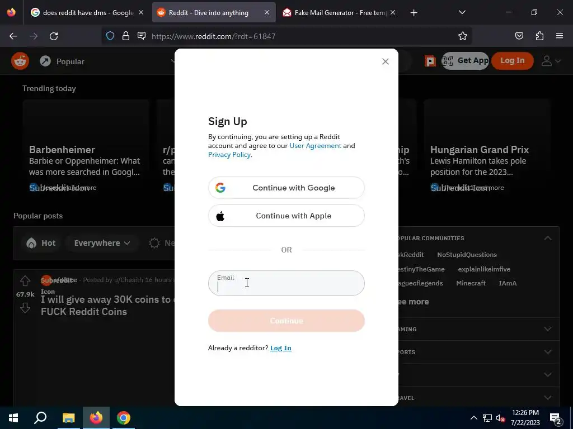Image resolution: width=573 pixels, height=429 pixels.
Task: Open the list all tabs dropdown
Action: coord(462,12)
